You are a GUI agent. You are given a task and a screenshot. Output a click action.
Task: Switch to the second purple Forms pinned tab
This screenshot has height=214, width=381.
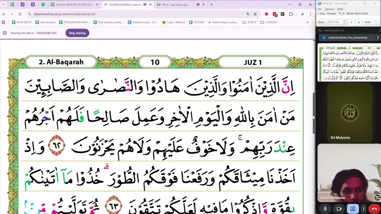tap(33, 4)
